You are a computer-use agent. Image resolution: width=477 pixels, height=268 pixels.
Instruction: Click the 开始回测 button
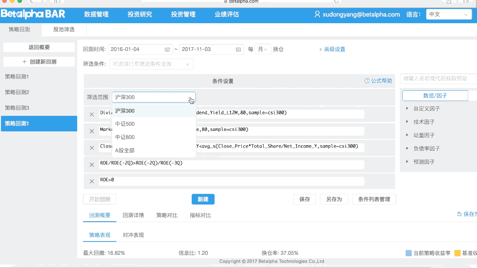(100, 199)
